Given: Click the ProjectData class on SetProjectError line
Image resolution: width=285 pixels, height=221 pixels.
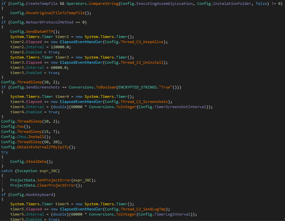Looking at the screenshot, I should click(x=23, y=180).
